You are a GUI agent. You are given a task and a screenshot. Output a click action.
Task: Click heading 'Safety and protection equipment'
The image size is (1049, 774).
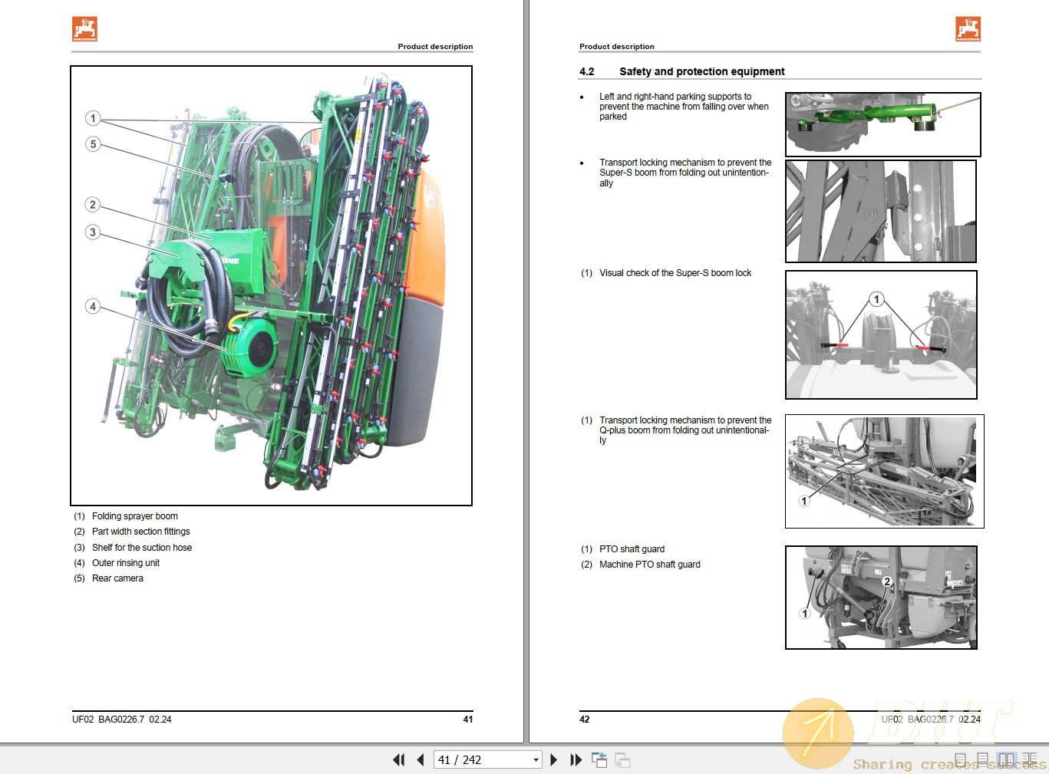(702, 71)
